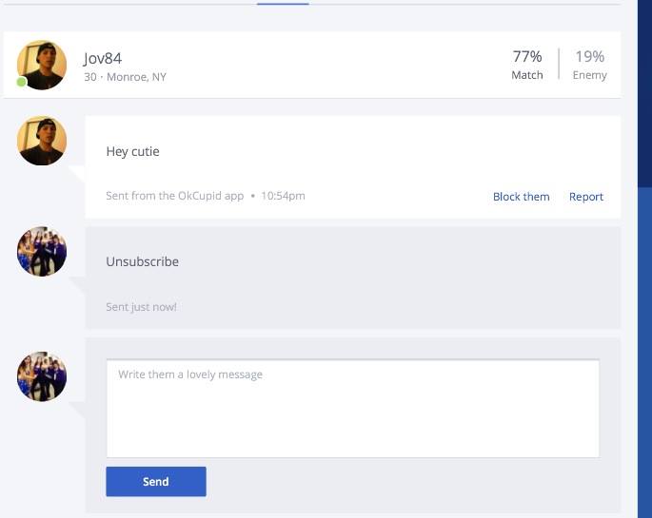The image size is (652, 518).
Task: Select the "Hey cutie" message text
Action: click(x=132, y=151)
